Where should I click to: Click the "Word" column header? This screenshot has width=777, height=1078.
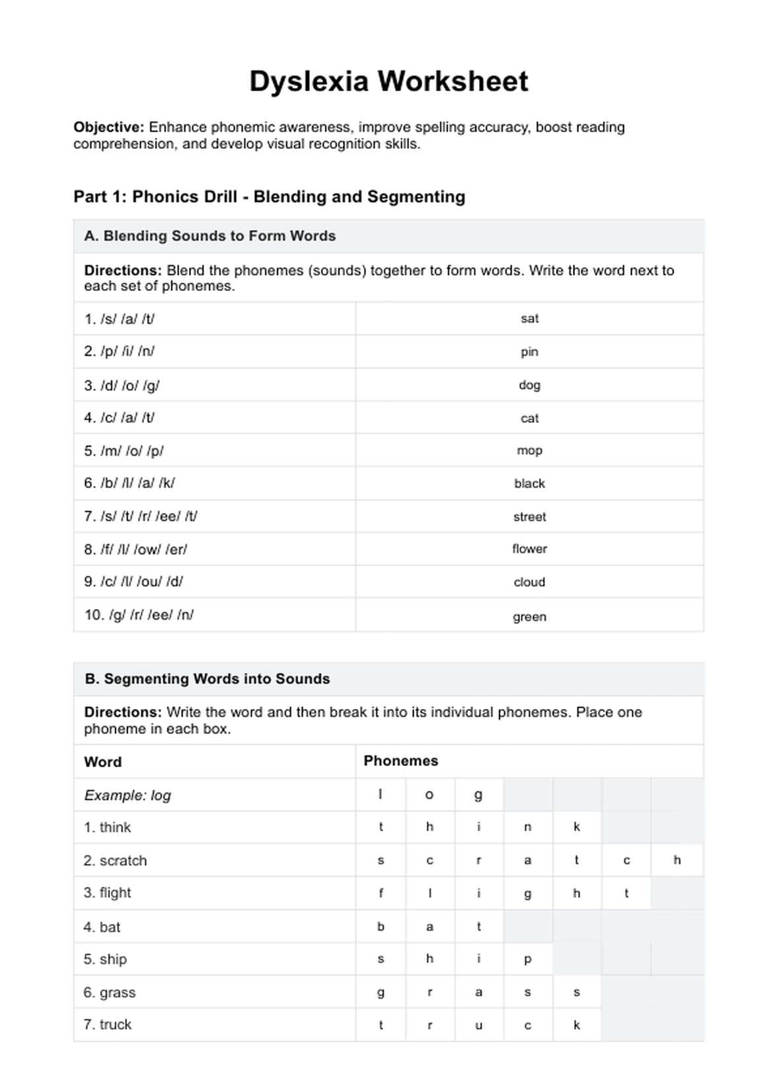coord(103,762)
